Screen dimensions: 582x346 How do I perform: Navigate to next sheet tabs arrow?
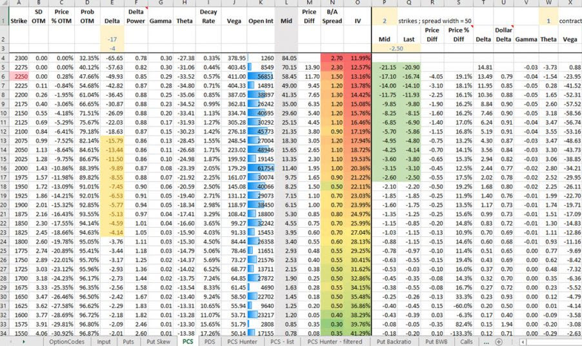click(x=23, y=341)
